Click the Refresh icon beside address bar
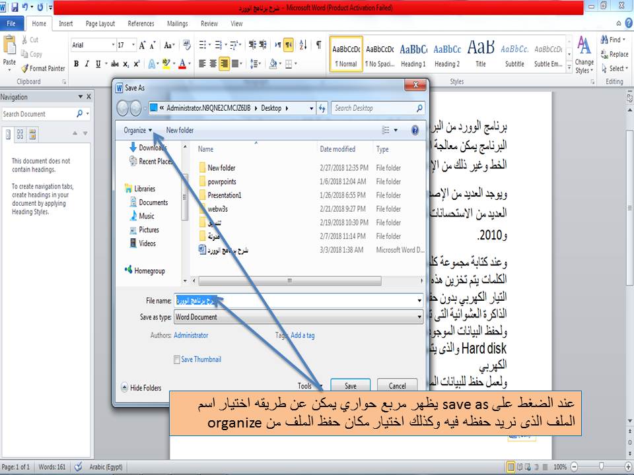634x475 pixels. (322, 108)
